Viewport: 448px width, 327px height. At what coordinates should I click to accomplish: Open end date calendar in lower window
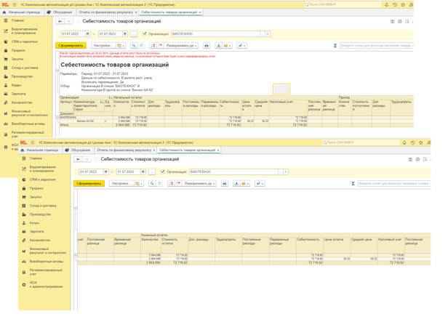point(143,172)
